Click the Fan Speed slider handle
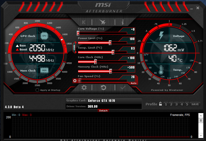The image size is (206, 141). pos(80,81)
